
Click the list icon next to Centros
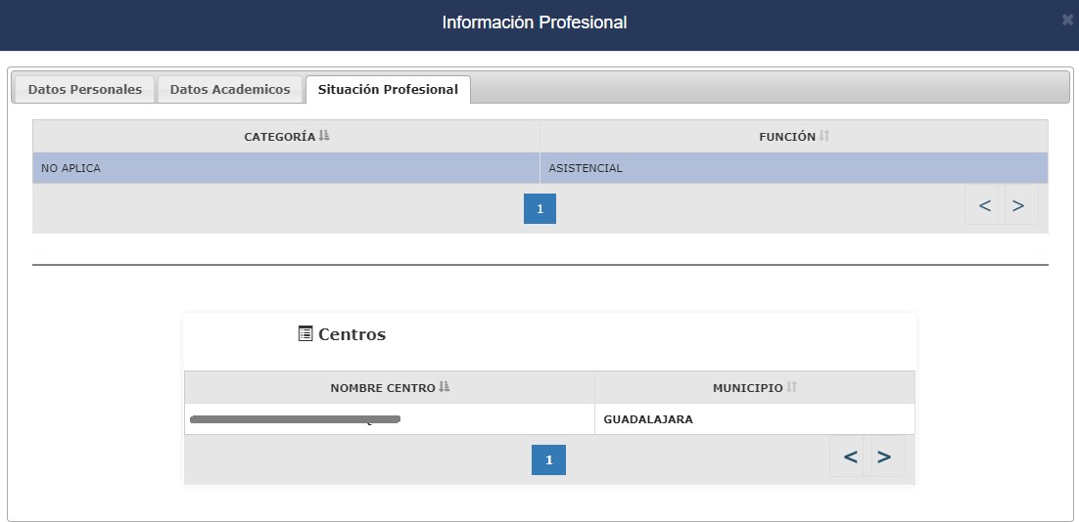[305, 333]
